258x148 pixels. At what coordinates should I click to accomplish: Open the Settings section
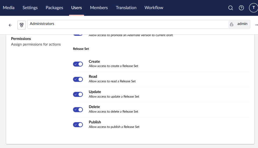point(30,8)
